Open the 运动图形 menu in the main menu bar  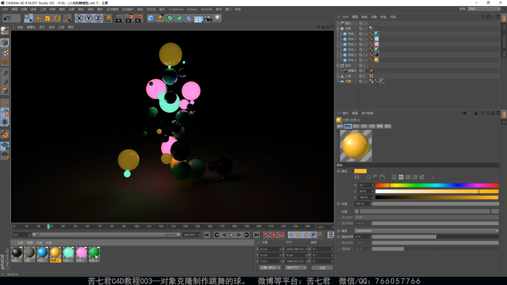tap(128, 9)
